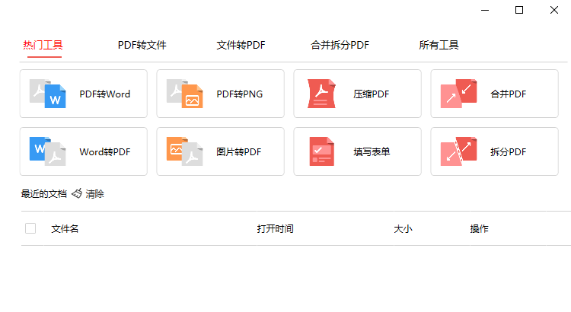Tick the select-all checkbox beside 文件名
This screenshot has width=571, height=312.
(x=30, y=228)
